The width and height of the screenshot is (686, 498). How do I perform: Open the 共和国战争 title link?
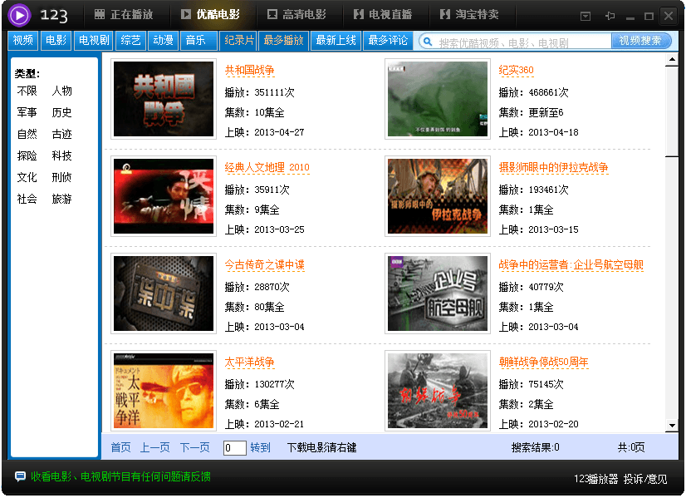point(249,71)
